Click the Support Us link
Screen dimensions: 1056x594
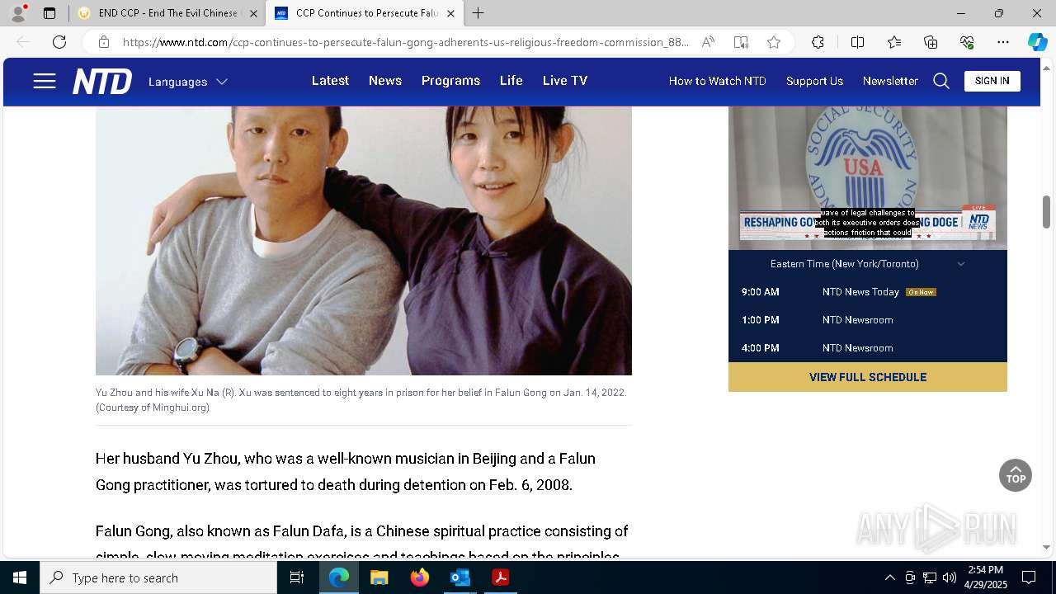[x=814, y=81]
